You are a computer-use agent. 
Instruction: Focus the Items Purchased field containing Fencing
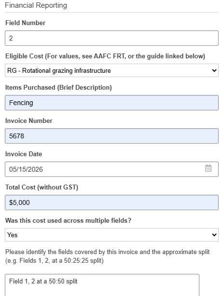tap(112, 103)
